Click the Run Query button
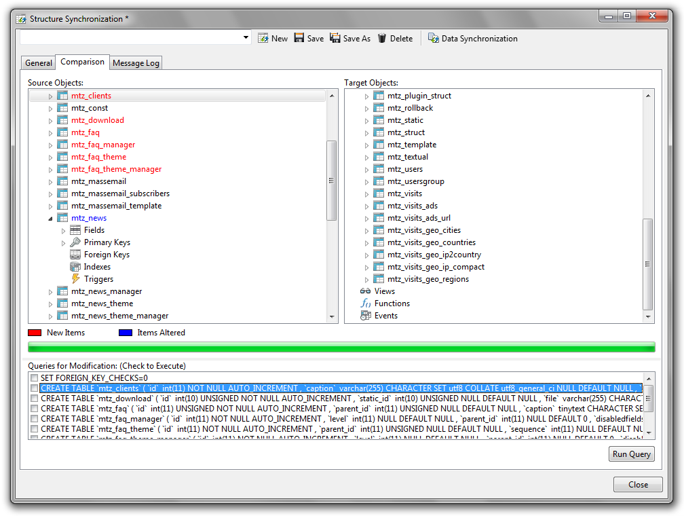684x516 pixels. (x=631, y=454)
